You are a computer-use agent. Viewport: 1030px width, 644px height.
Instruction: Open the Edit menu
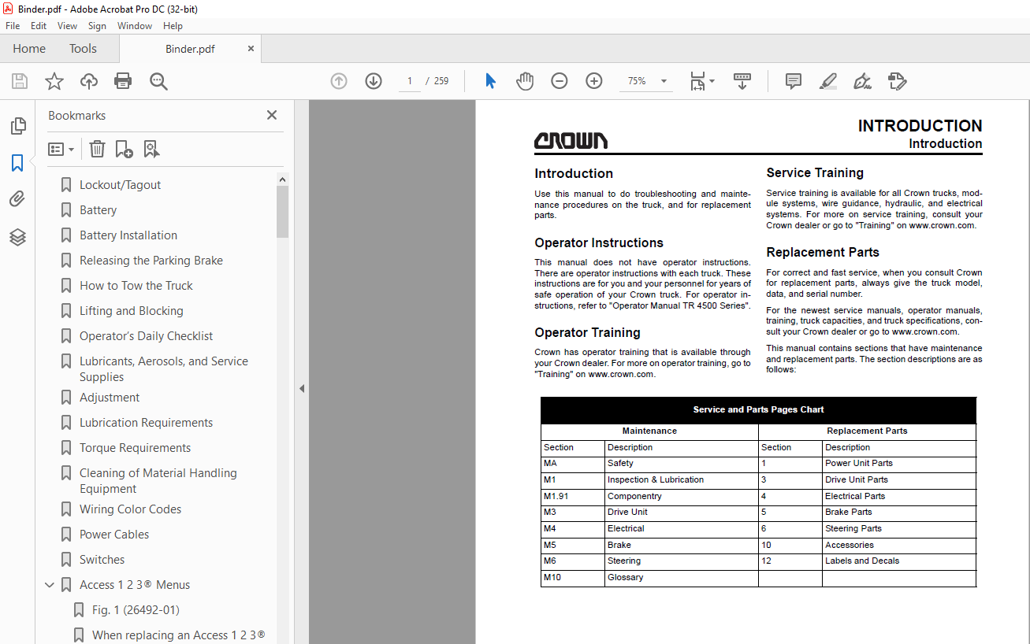pyautogui.click(x=39, y=26)
